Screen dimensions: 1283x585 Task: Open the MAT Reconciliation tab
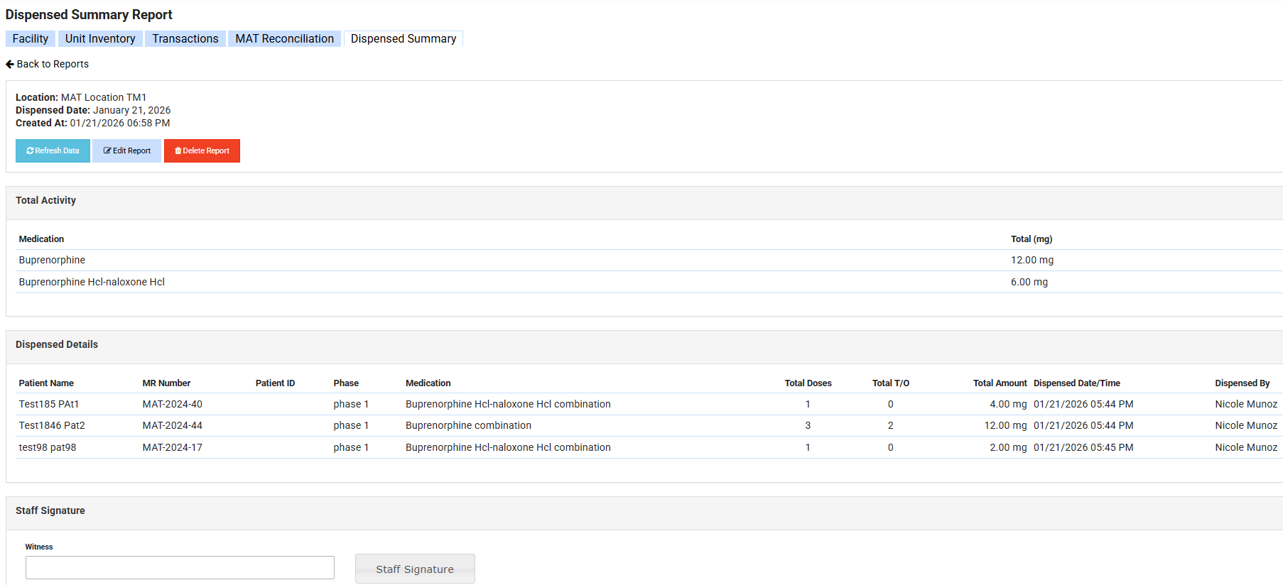(284, 39)
